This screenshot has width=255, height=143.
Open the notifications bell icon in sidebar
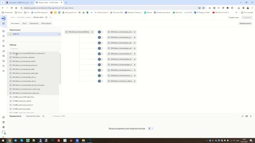(4, 117)
